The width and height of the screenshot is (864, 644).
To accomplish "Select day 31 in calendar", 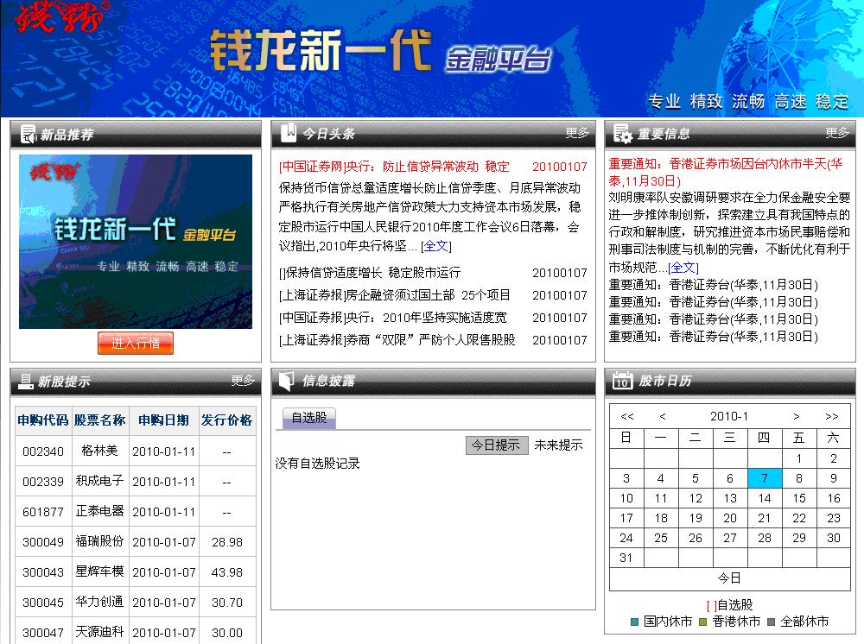I will click(626, 558).
